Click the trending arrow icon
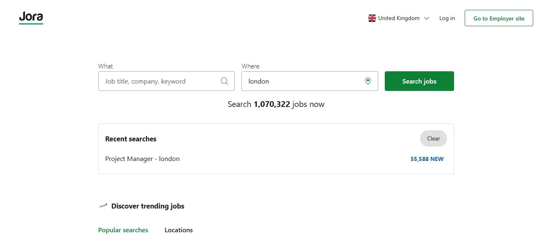Image resolution: width=552 pixels, height=238 pixels. pyautogui.click(x=103, y=206)
